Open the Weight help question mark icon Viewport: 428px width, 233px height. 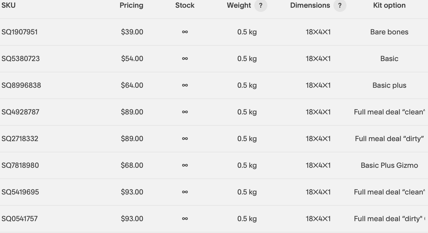click(261, 5)
